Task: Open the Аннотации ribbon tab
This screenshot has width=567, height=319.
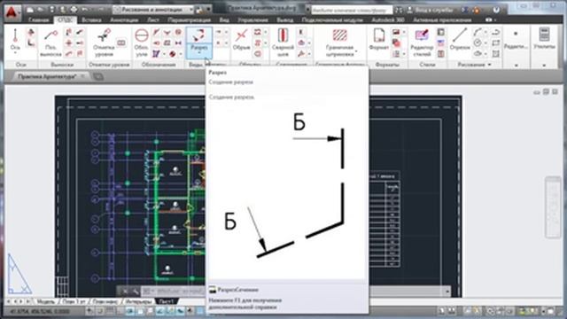Action: [124, 19]
